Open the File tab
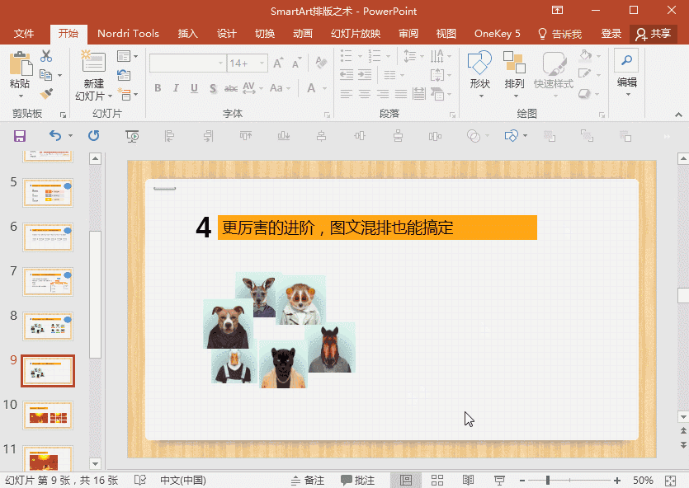689x488 pixels. coord(24,34)
